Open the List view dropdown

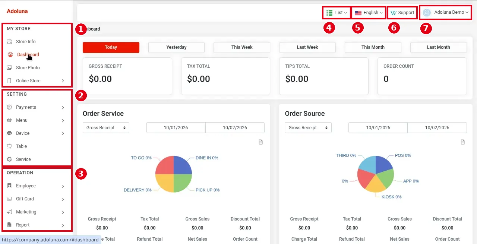(x=337, y=13)
